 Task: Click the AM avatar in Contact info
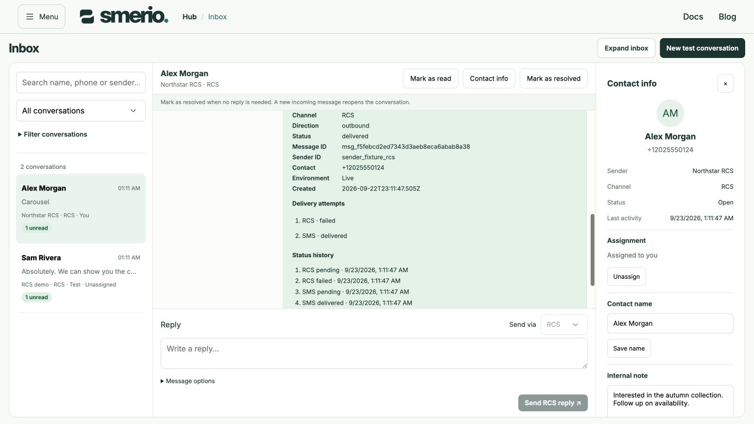670,113
